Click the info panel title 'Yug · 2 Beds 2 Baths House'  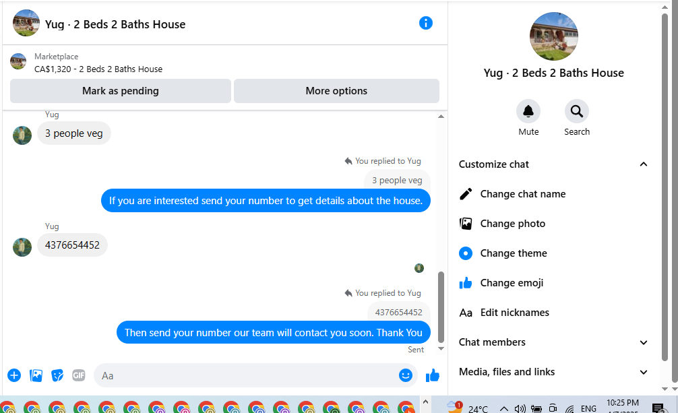(x=554, y=73)
